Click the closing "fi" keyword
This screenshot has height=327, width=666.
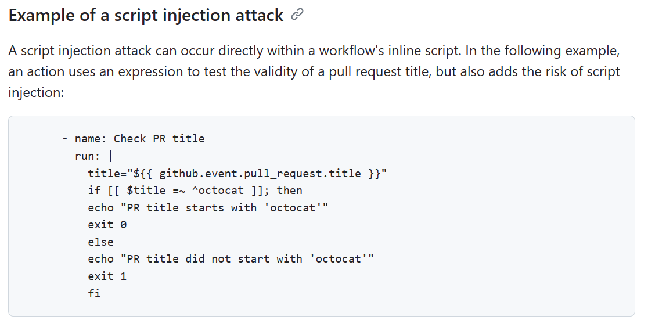[x=94, y=293]
